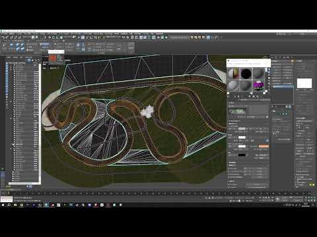This screenshot has width=317, height=237.
Task: Click the upper white color swatch in Material Editor
Action: [x=242, y=138]
